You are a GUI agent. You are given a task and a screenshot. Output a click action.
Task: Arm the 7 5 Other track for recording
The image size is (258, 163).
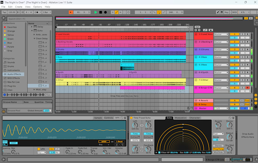pos(247,80)
